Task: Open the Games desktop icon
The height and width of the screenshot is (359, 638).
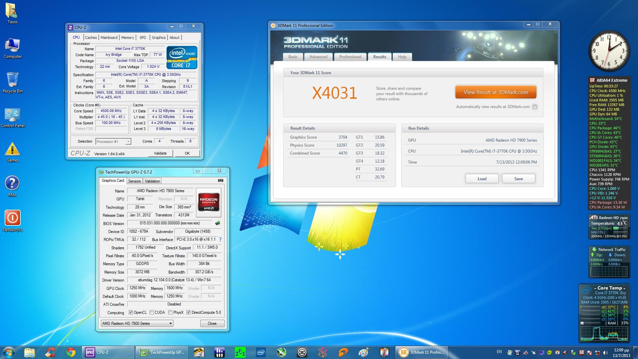Action: [x=13, y=152]
